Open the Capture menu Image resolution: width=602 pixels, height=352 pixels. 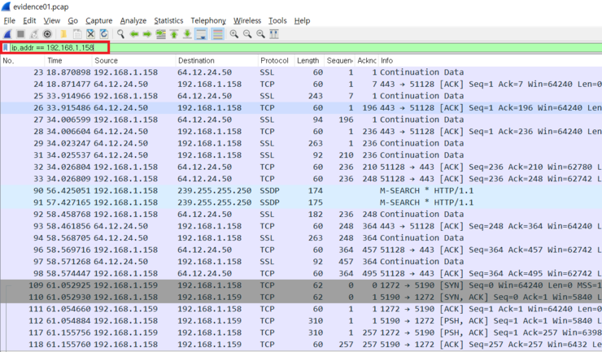pyautogui.click(x=98, y=20)
